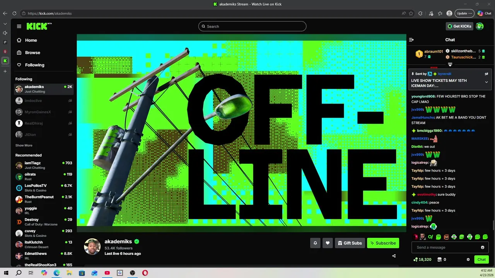Click the byversili username in pinned message
The width and height of the screenshot is (495, 278).
[444, 74]
